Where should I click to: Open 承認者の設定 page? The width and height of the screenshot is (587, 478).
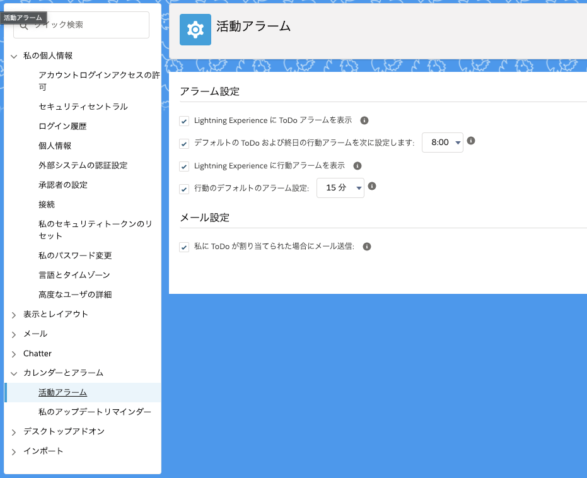tap(63, 185)
